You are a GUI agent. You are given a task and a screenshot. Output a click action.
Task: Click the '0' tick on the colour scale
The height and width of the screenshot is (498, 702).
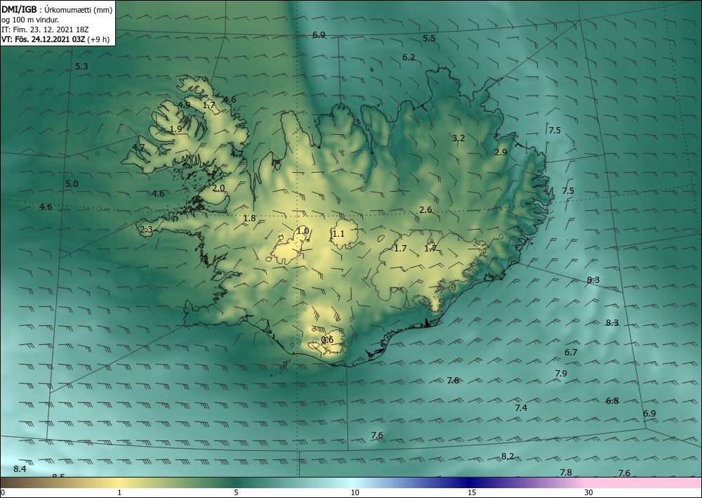coord(3,492)
